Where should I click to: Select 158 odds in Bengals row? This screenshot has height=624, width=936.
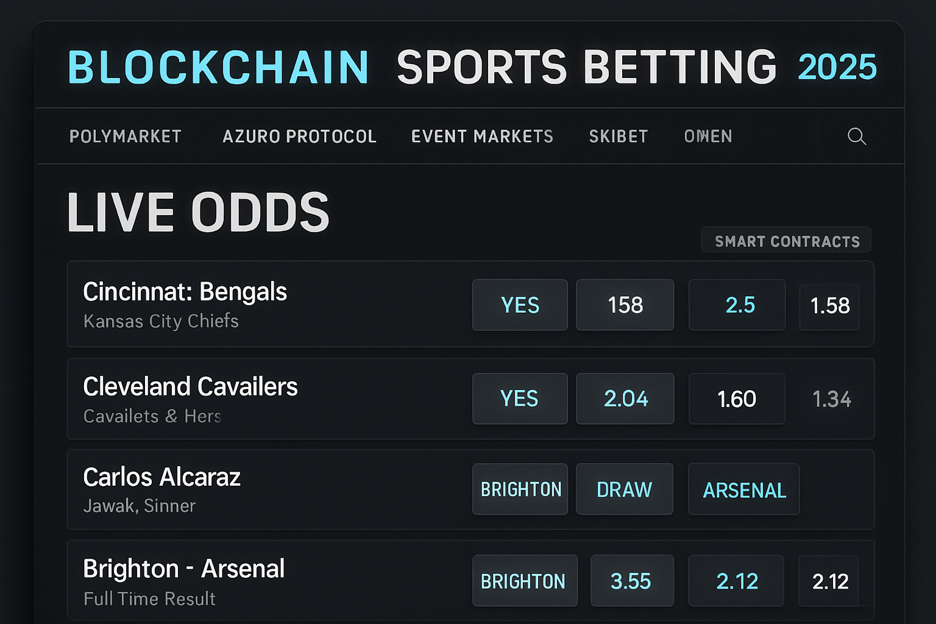625,305
